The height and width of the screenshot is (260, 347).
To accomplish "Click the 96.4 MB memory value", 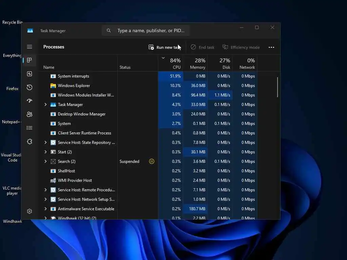I will pos(198,95).
